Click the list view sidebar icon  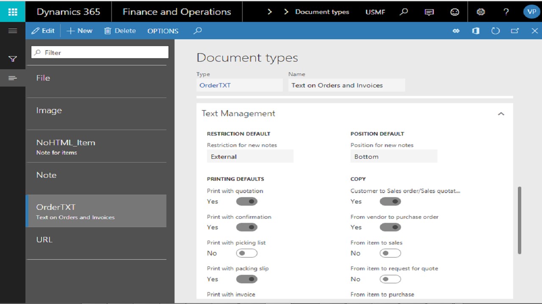pyautogui.click(x=13, y=78)
